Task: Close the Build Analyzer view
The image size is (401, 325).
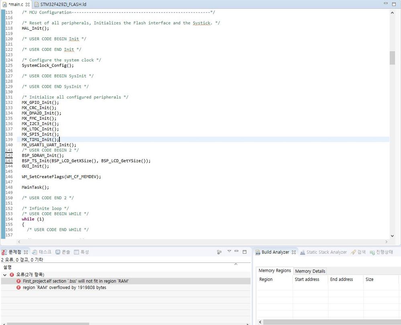Action: pos(293,252)
